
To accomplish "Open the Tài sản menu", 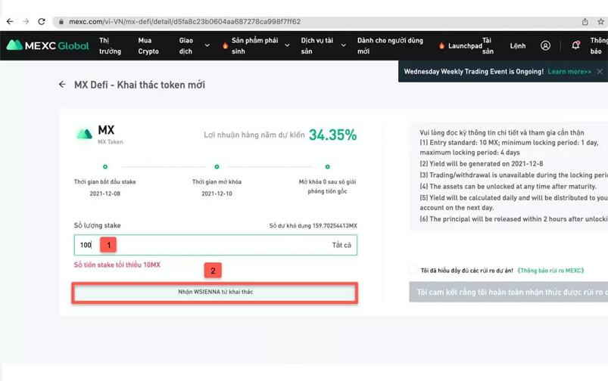I will 488,45.
